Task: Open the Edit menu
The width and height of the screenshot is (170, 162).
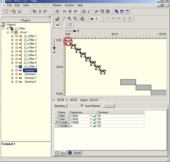Action: (x=17, y=5)
